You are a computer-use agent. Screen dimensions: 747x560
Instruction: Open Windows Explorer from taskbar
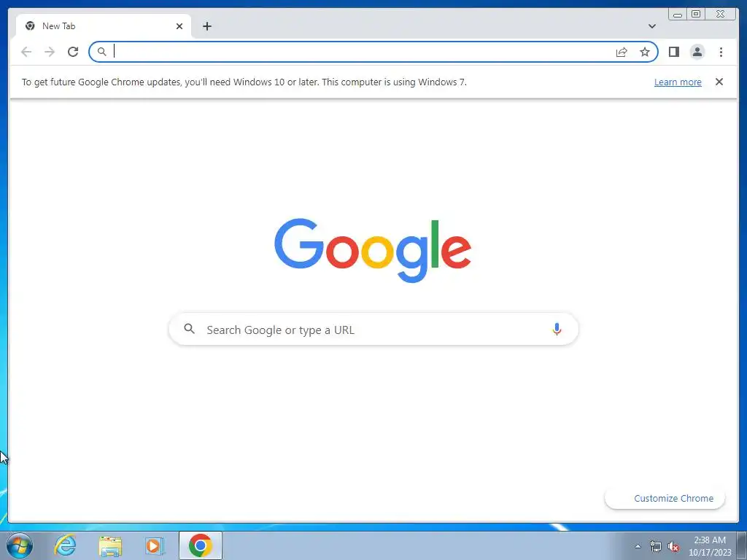point(110,546)
